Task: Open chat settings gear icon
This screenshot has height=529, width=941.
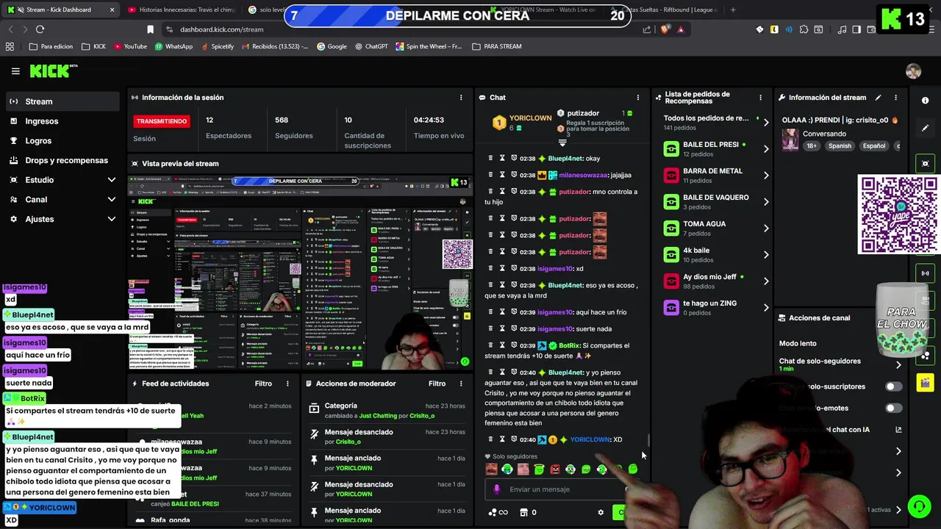Action: coord(601,512)
